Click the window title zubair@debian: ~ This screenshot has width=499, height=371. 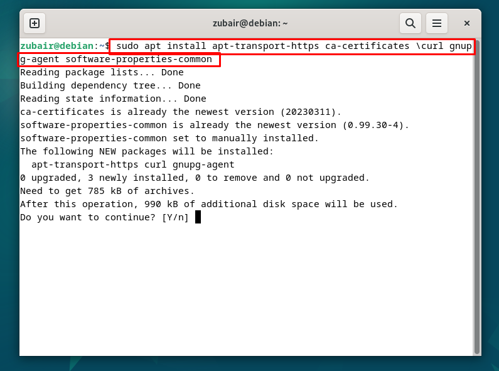click(x=250, y=23)
